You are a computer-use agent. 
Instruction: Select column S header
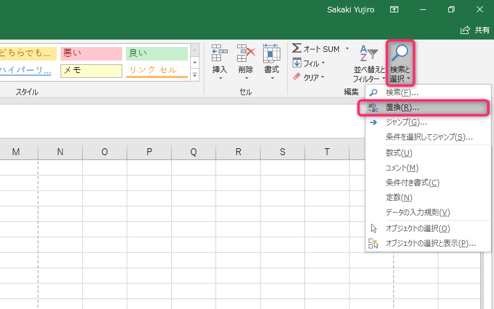tap(283, 152)
